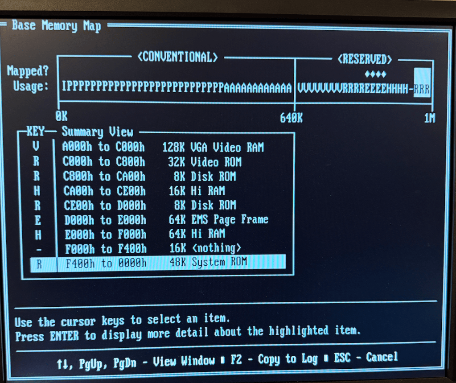Image resolution: width=456 pixels, height=383 pixels.
Task: Click the Summary View panel title
Action: (x=97, y=132)
